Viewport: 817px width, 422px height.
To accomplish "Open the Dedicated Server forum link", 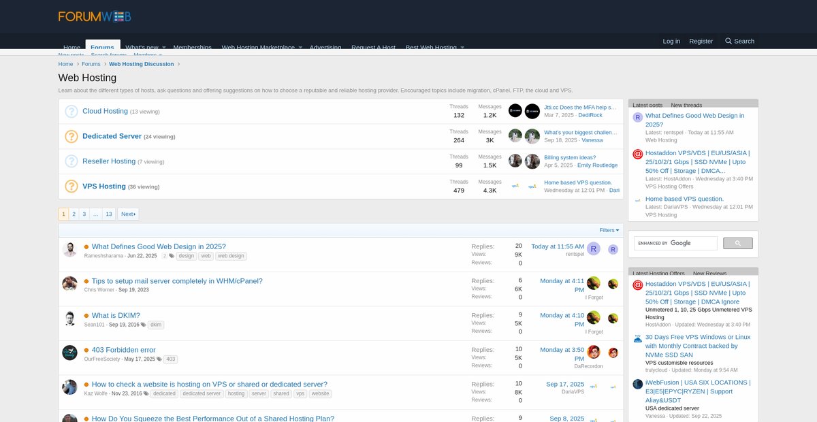I will tap(112, 136).
